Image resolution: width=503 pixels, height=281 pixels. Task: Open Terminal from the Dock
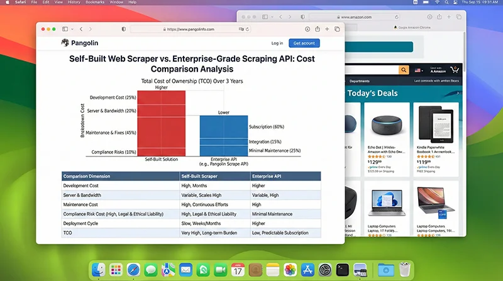343,270
